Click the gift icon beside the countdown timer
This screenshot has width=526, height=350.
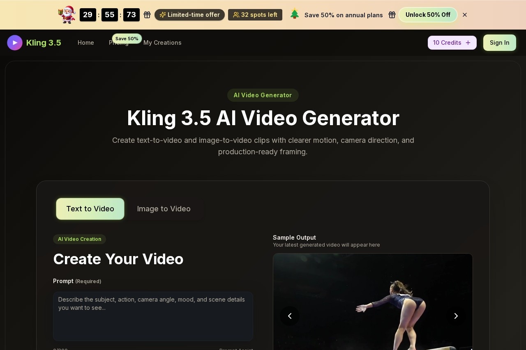(147, 14)
